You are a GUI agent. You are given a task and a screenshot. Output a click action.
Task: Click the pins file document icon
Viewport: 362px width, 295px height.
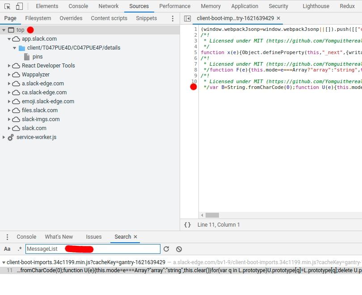point(27,57)
